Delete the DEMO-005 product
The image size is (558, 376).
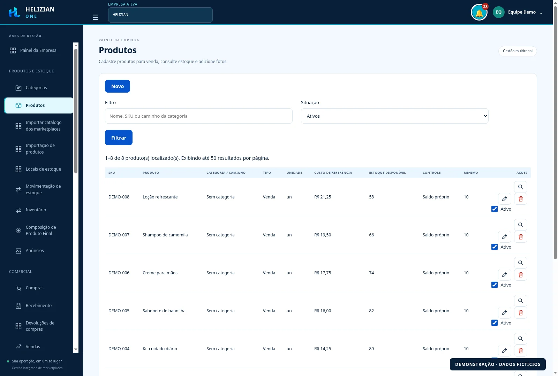tap(521, 313)
